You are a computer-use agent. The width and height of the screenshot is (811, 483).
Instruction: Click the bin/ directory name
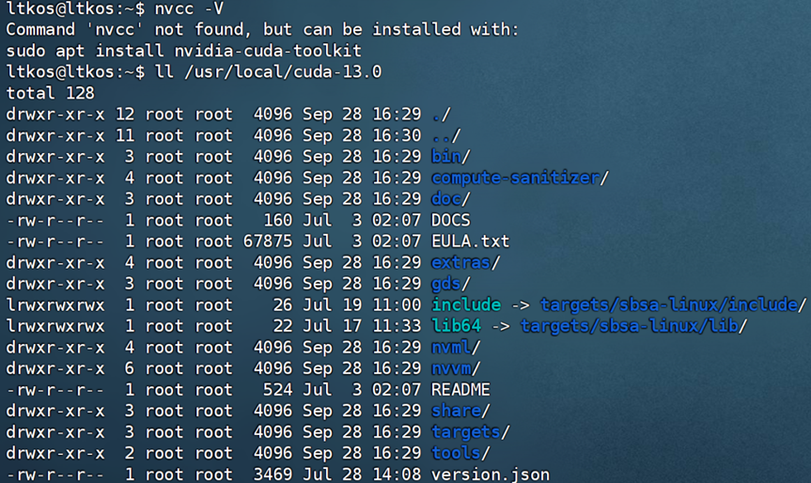446,156
